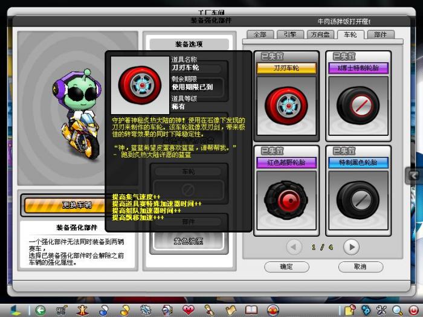Click the red power exit icon
The image size is (423, 317).
point(413,311)
